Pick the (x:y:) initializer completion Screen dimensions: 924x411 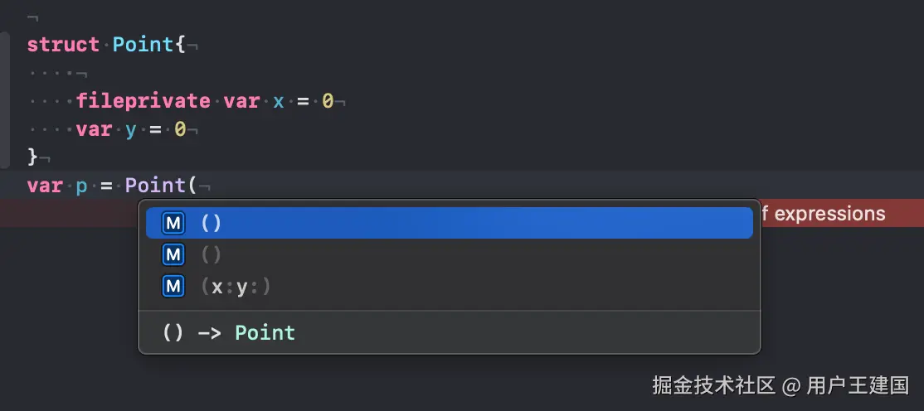point(236,287)
